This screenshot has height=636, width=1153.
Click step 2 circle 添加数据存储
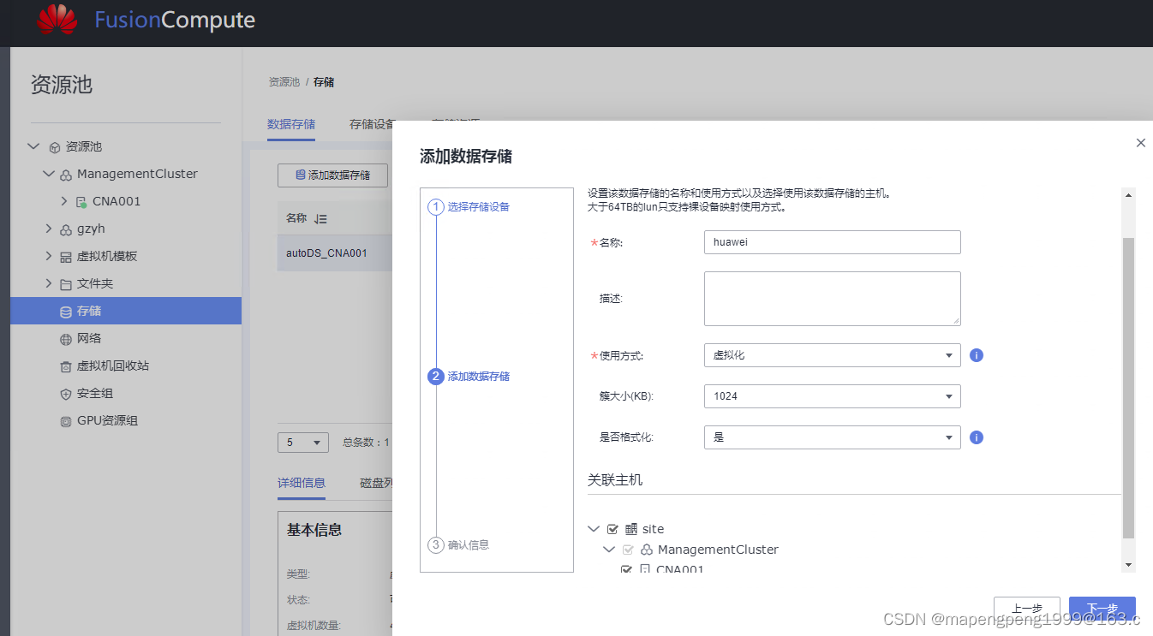click(x=435, y=376)
